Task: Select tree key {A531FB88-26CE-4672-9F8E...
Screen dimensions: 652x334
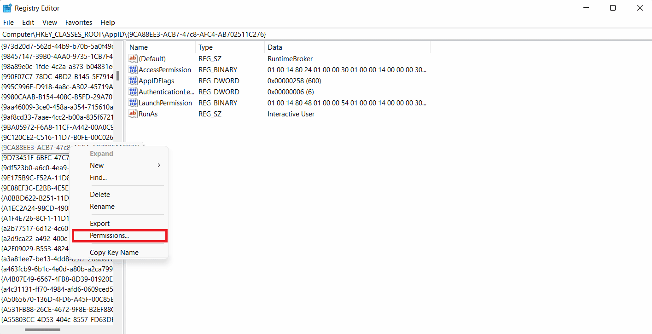Action: pos(57,309)
